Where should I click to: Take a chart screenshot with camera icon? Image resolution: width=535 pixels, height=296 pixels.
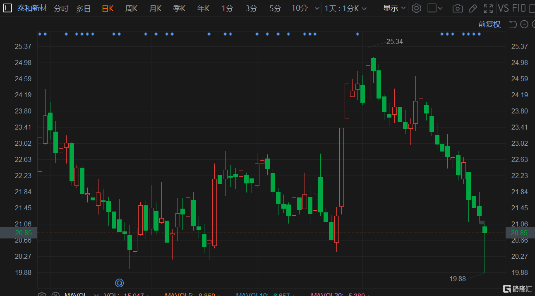pos(457,8)
